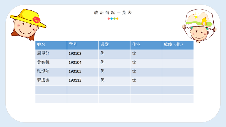Click the child holding a painting illustration
This screenshot has width=226, height=127.
pyautogui.click(x=199, y=26)
